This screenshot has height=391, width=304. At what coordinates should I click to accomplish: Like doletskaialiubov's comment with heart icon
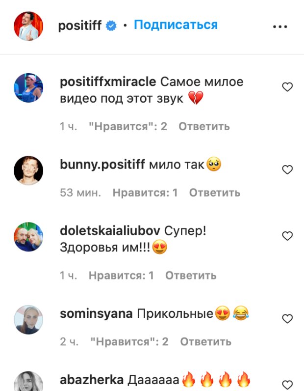(287, 236)
